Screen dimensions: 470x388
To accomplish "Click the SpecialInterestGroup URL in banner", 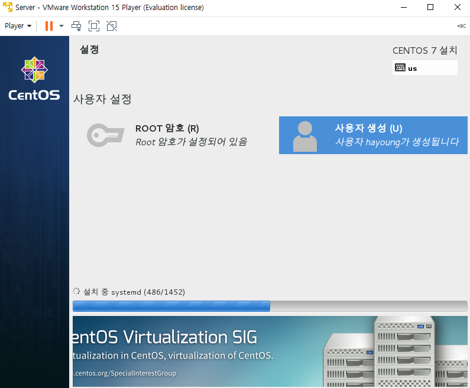I will coord(124,373).
